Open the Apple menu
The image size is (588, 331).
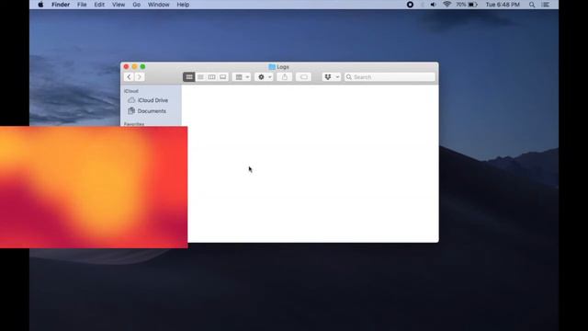click(x=40, y=5)
